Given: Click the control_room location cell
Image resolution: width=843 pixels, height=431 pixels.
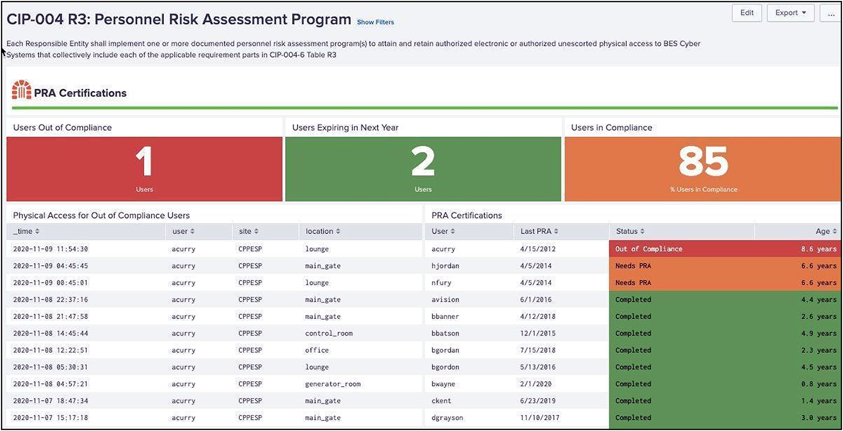Looking at the screenshot, I should coord(329,334).
